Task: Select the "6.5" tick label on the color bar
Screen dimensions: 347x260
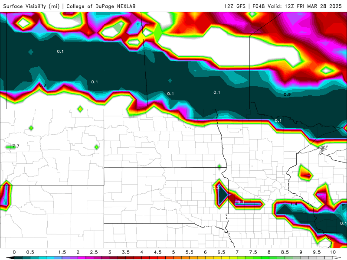Action: [x=221, y=252]
